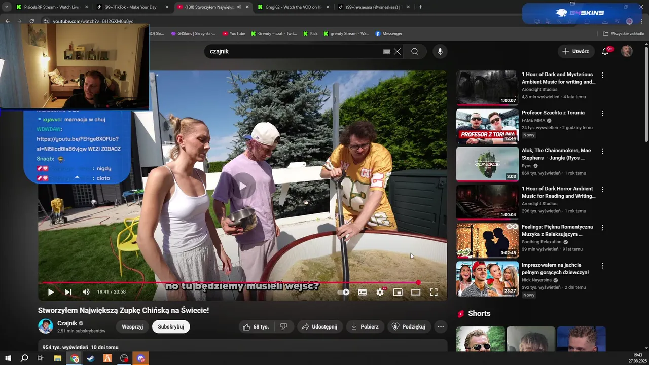Toggle subtitles in the video player
The height and width of the screenshot is (365, 649).
point(363,292)
